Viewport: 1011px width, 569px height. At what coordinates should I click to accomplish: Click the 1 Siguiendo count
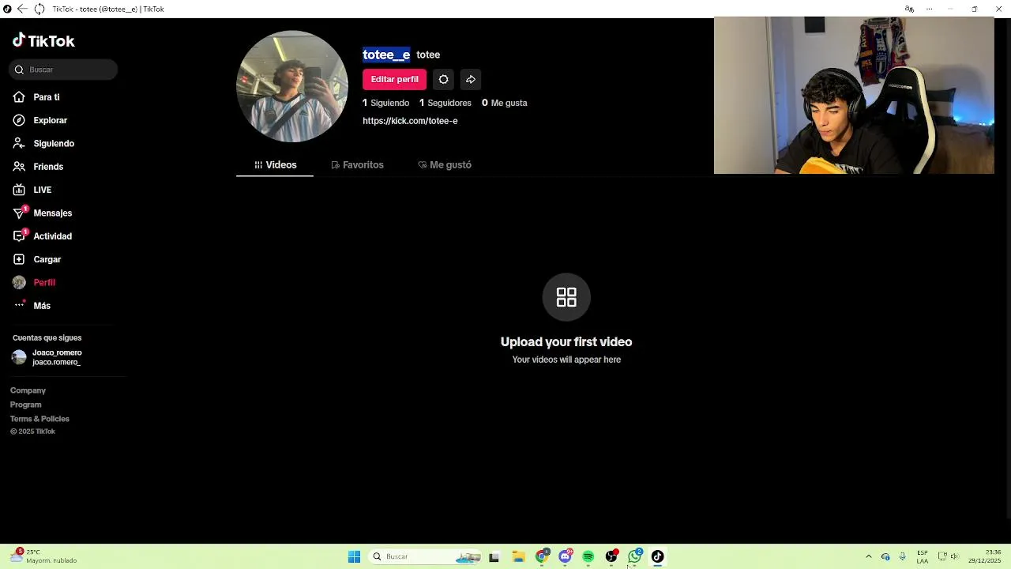(385, 103)
